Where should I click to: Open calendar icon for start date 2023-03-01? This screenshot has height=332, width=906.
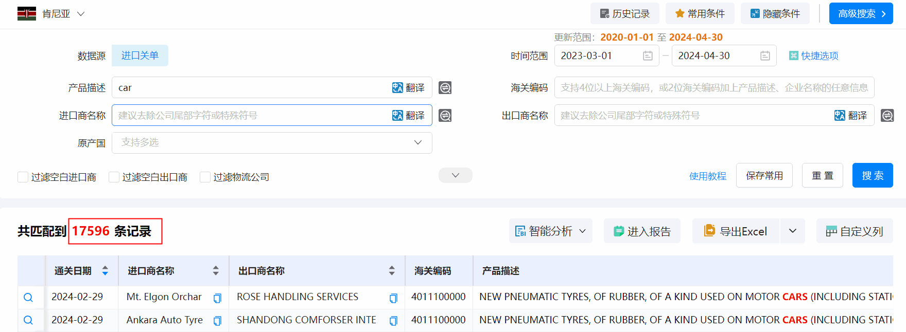coord(648,56)
